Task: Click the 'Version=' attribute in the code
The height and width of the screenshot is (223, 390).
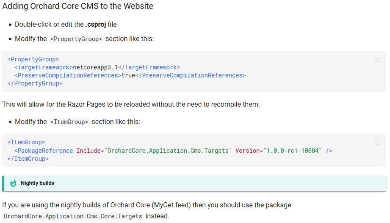Action: coord(249,151)
